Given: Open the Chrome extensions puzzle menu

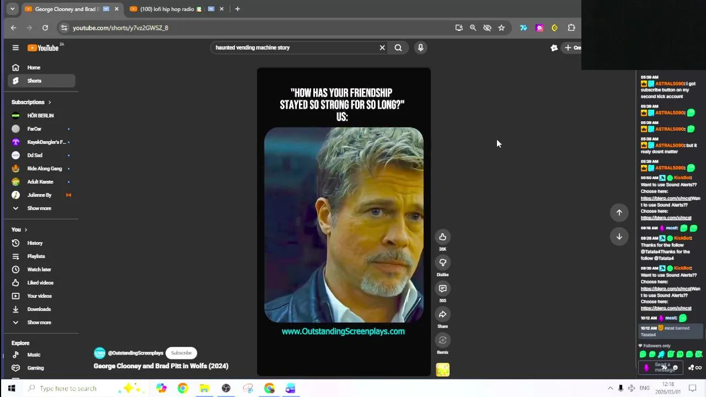Looking at the screenshot, I should [x=571, y=28].
